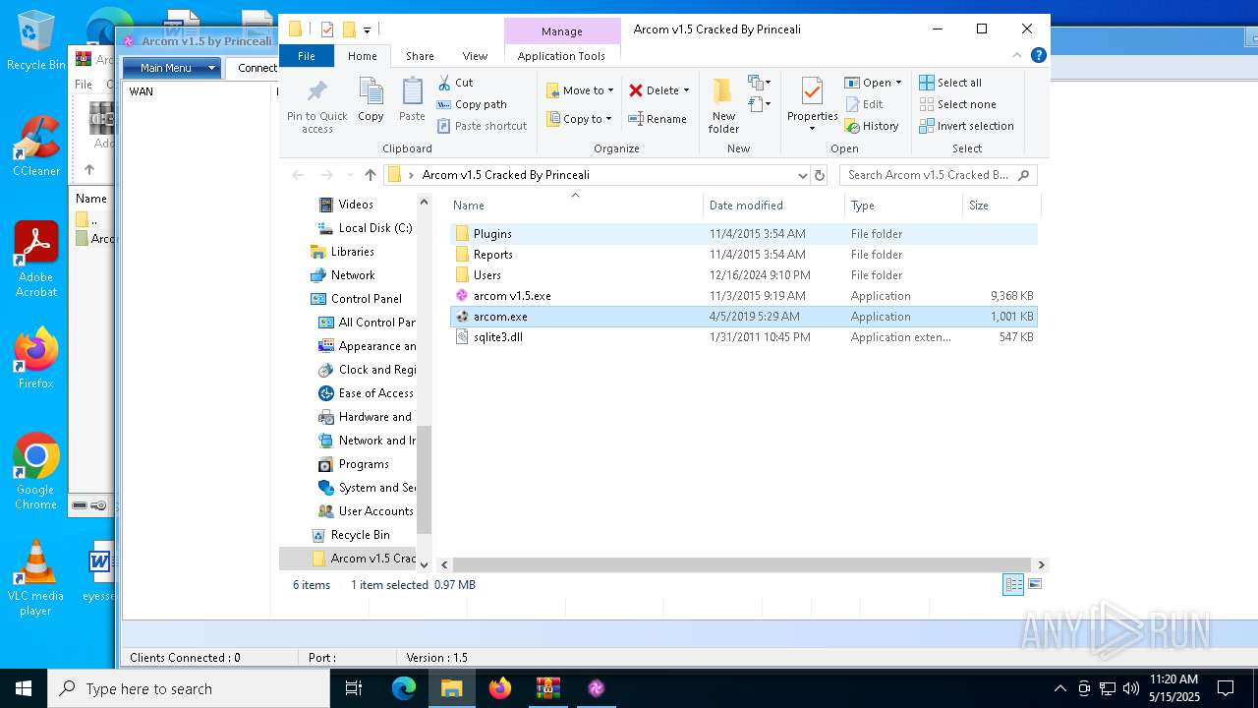This screenshot has width=1258, height=708.
Task: Expand the Properties dropdown arrow
Action: (x=812, y=128)
